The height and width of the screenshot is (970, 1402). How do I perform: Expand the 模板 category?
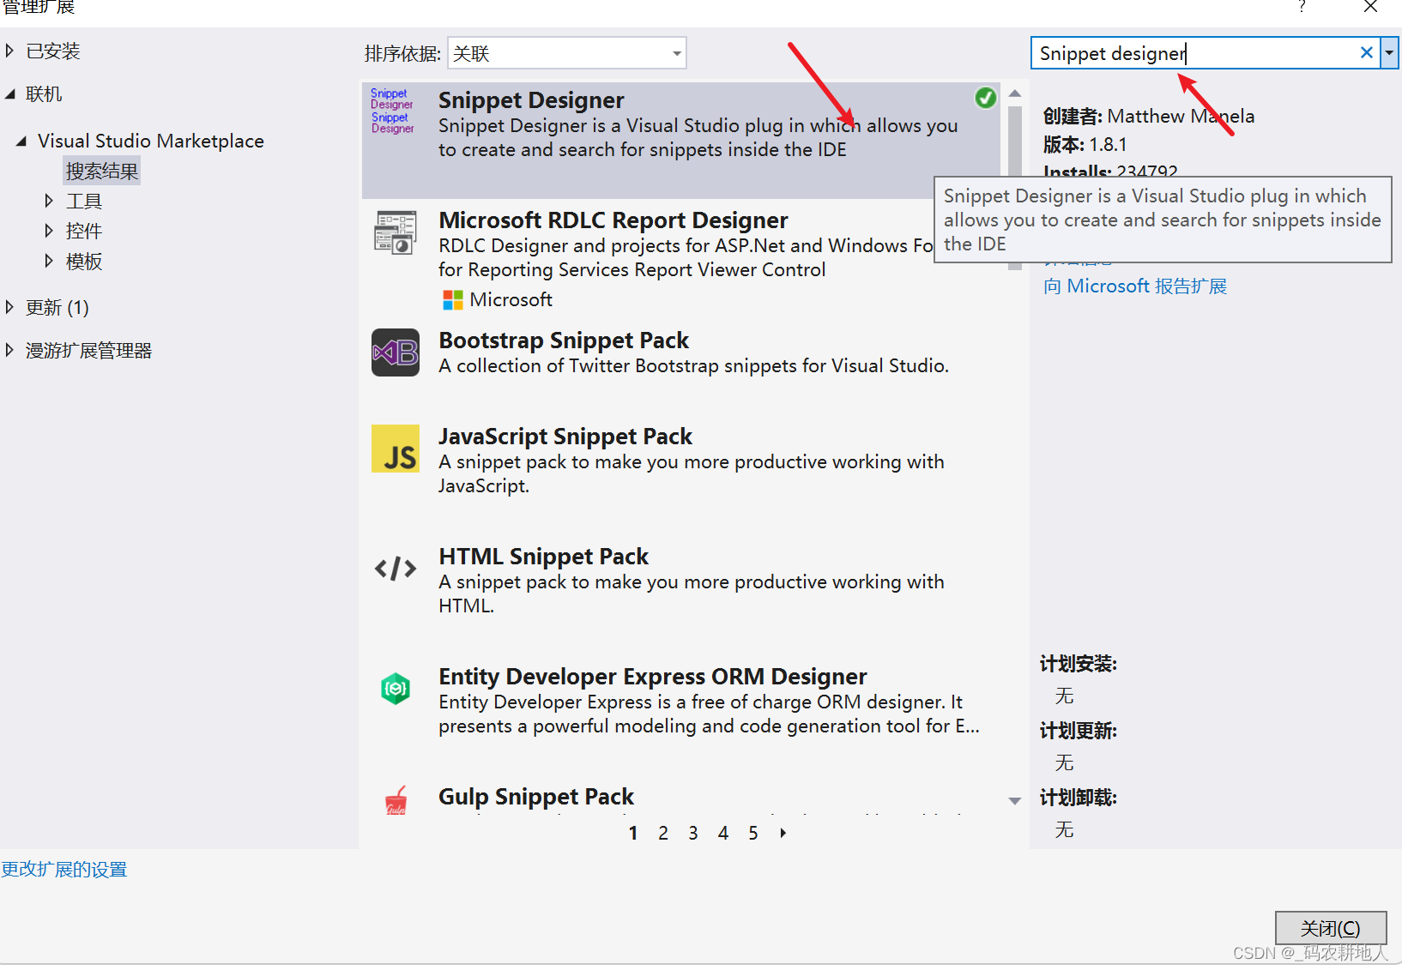[x=49, y=261]
